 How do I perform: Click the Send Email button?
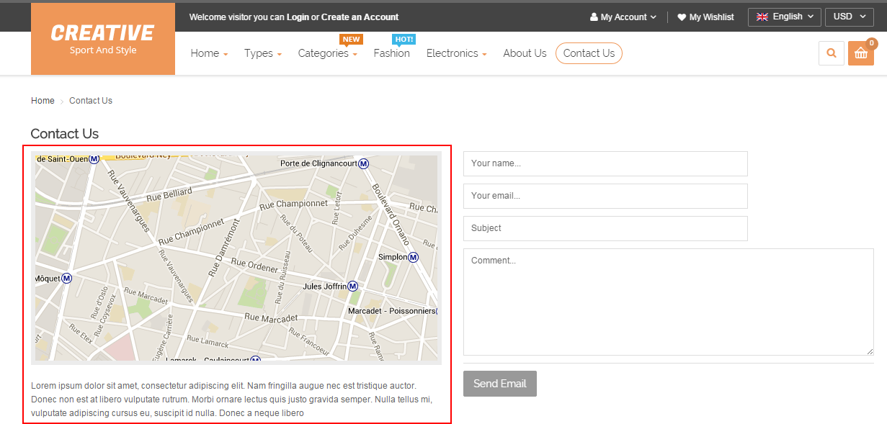click(500, 384)
